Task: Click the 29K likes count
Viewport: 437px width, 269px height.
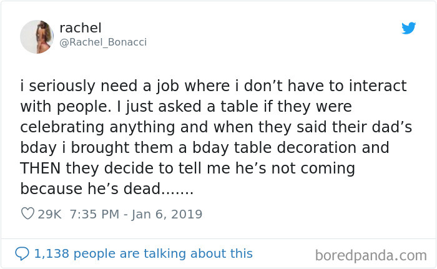Action: [49, 214]
